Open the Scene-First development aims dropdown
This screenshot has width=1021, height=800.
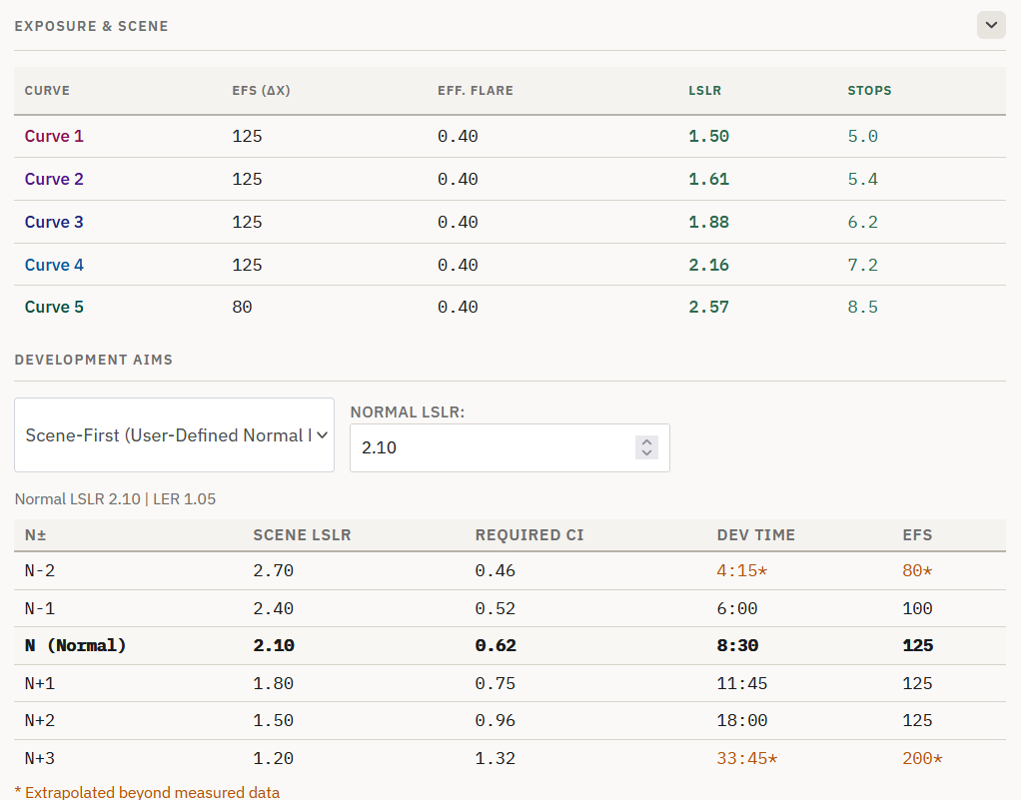[x=174, y=435]
